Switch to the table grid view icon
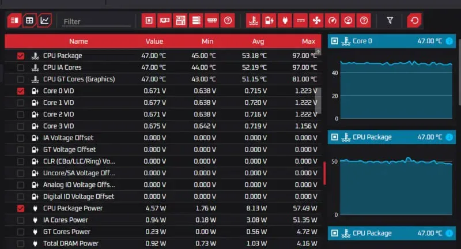Viewport: 461px width, 249px height. (29, 21)
